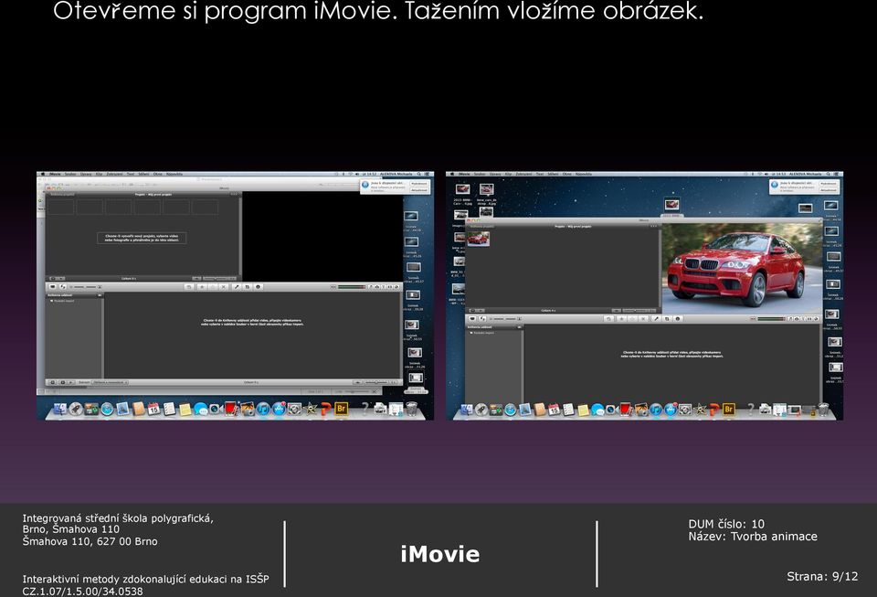The image size is (877, 597).
Task: Open Messages in the left screenshot's dock
Action: [x=201, y=410]
